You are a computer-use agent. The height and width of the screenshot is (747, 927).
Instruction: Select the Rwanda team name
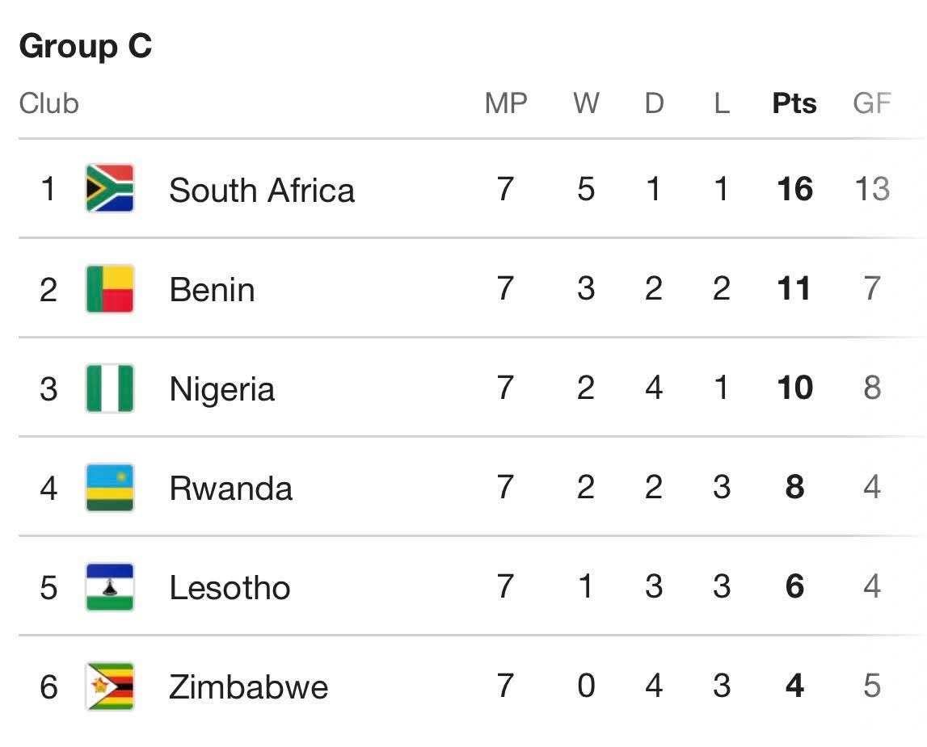pos(230,489)
